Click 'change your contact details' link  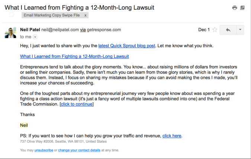click(79, 150)
